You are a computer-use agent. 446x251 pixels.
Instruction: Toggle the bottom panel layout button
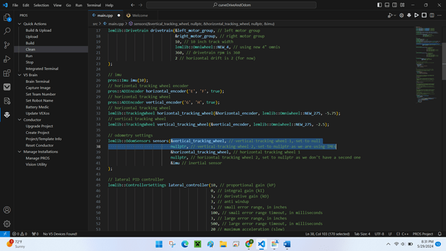(x=387, y=5)
